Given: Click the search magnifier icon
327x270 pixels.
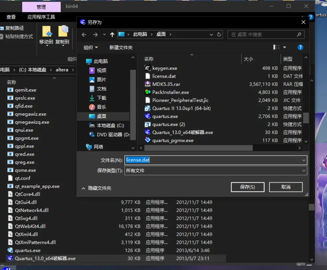Looking at the screenshot, I should (x=299, y=34).
